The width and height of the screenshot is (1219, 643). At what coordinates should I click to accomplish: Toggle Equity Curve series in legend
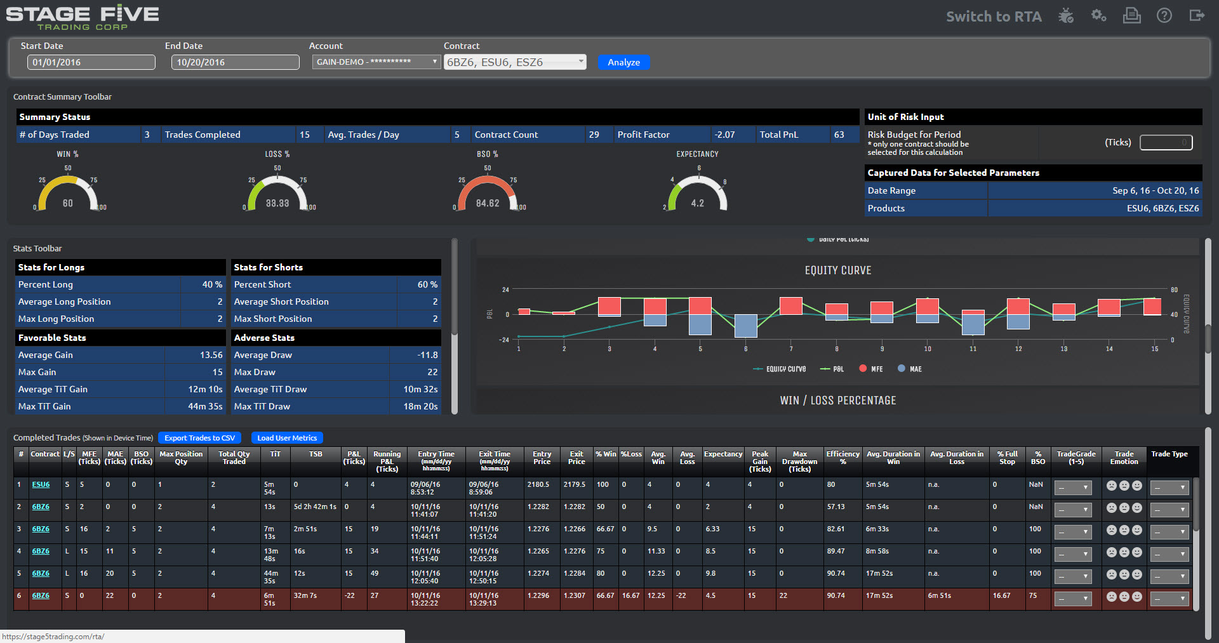click(780, 369)
